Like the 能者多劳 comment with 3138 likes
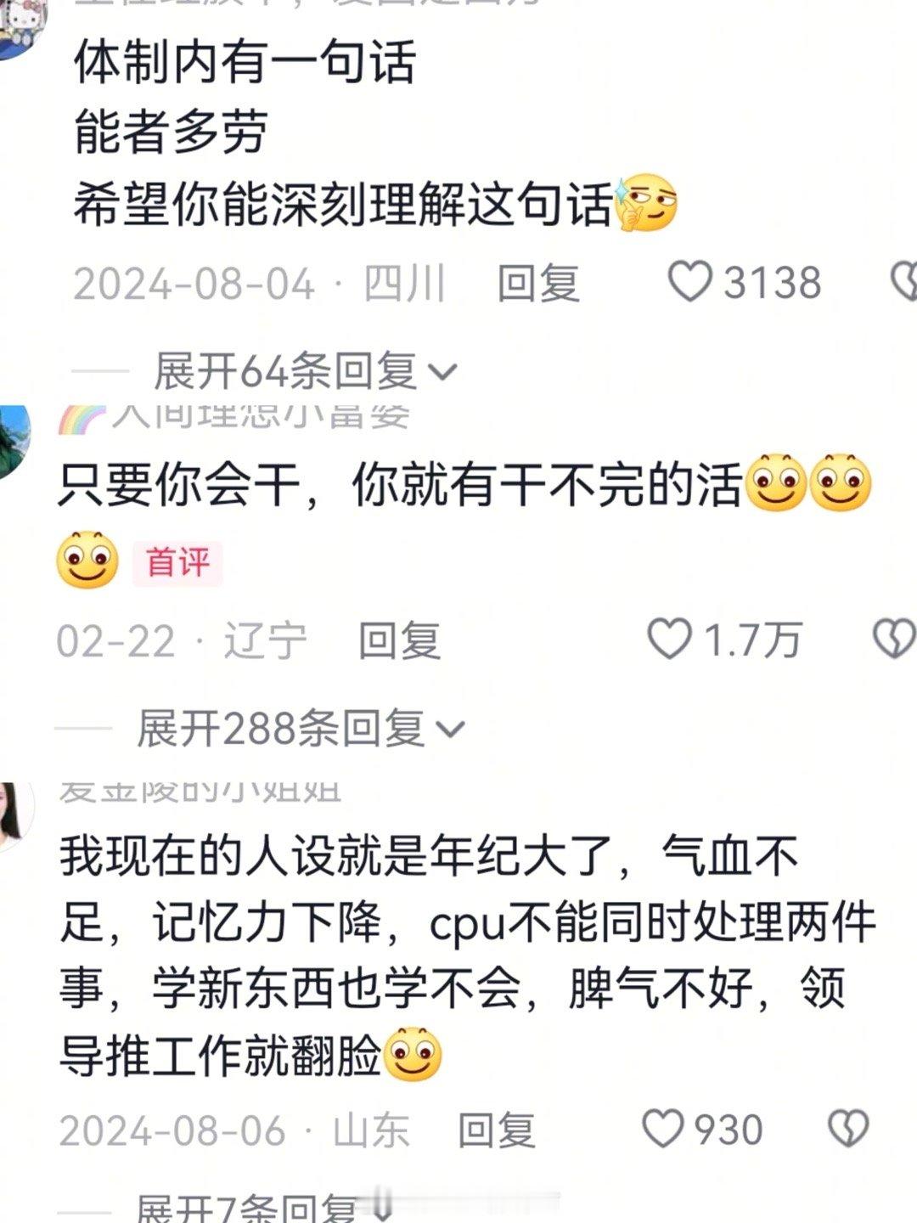This screenshot has width=917, height=1223. [x=689, y=282]
